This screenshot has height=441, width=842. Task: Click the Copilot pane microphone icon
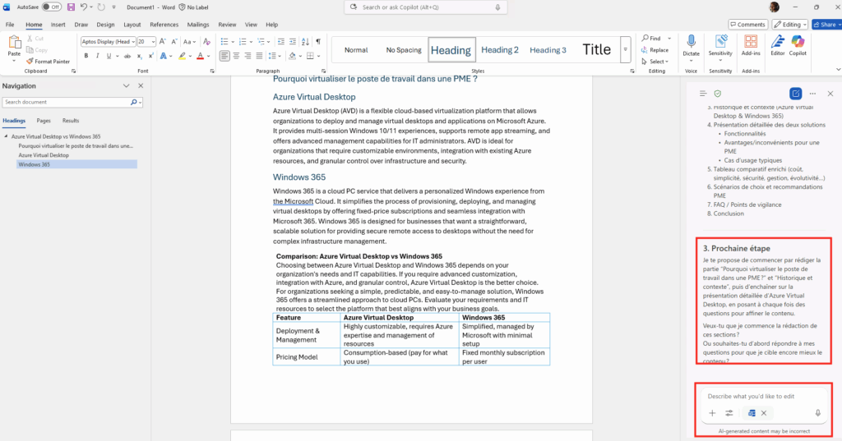[817, 413]
